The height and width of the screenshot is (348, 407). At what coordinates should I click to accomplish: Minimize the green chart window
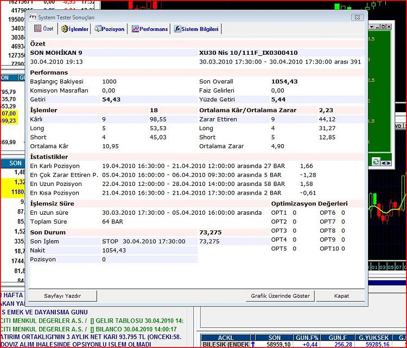click(x=378, y=27)
